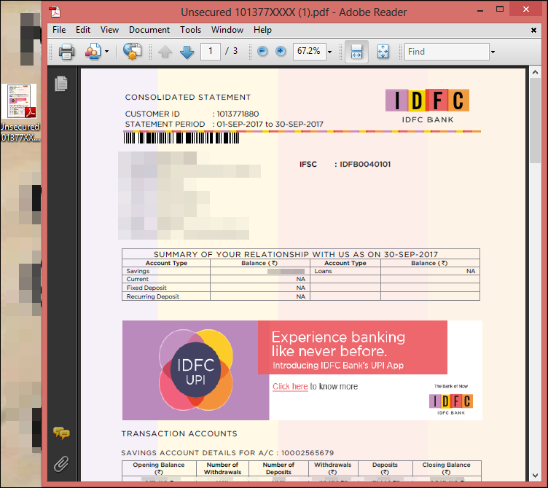
Task: Click the IFSC code 'IDFB0040101'
Action: 365,164
